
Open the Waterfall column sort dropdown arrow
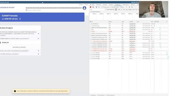coord(167,22)
